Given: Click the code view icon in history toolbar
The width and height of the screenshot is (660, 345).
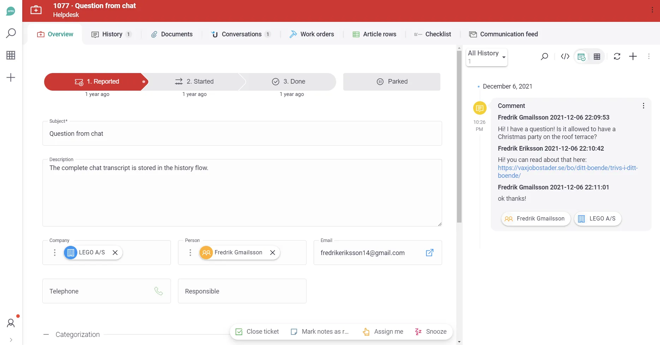Looking at the screenshot, I should 565,56.
